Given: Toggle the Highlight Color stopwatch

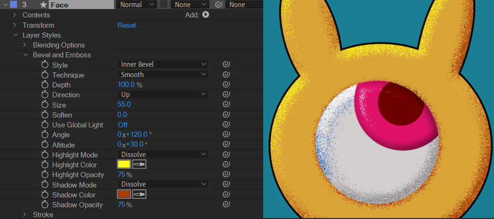Looking at the screenshot, I should (45, 165).
